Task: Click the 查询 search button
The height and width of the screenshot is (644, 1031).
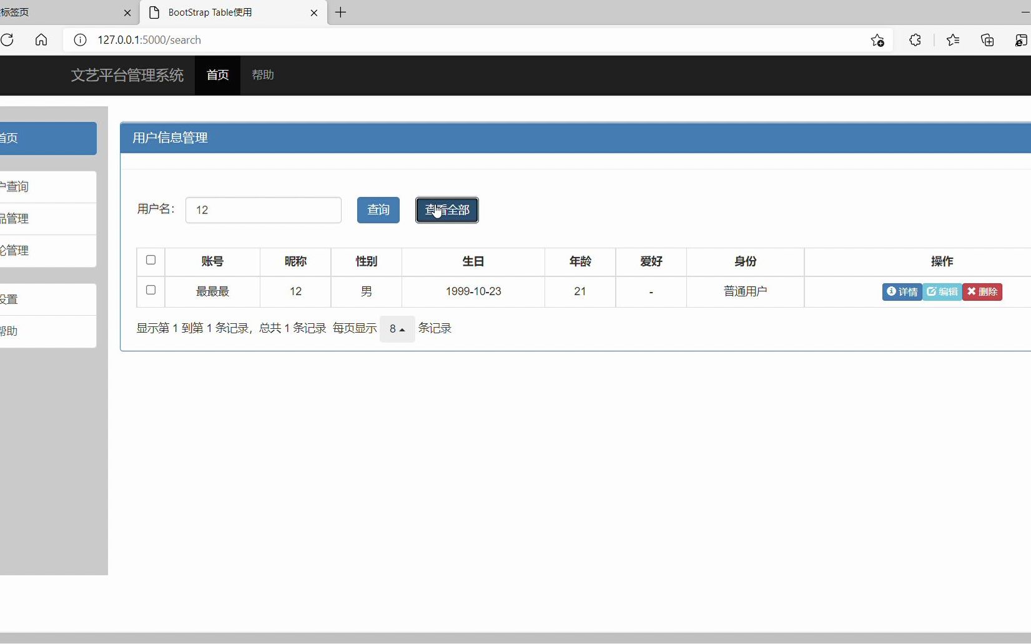Action: point(378,210)
